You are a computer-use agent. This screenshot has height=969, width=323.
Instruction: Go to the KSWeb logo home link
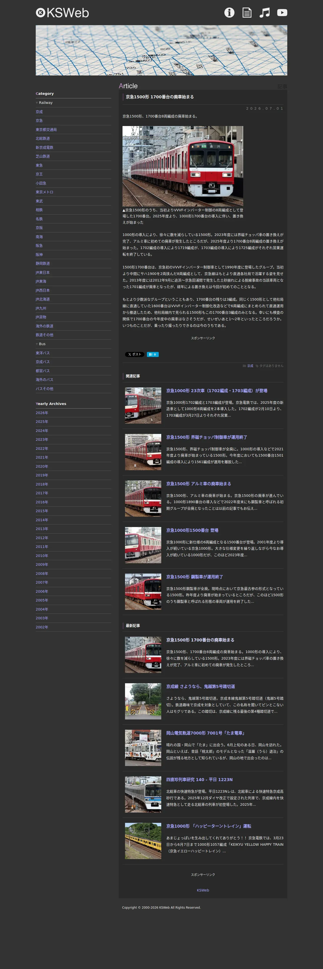(62, 13)
